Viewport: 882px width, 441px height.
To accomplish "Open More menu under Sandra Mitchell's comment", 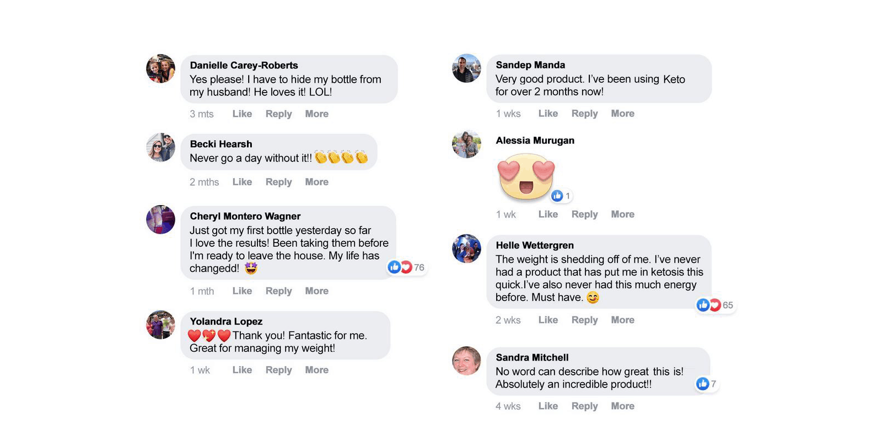I will 622,406.
